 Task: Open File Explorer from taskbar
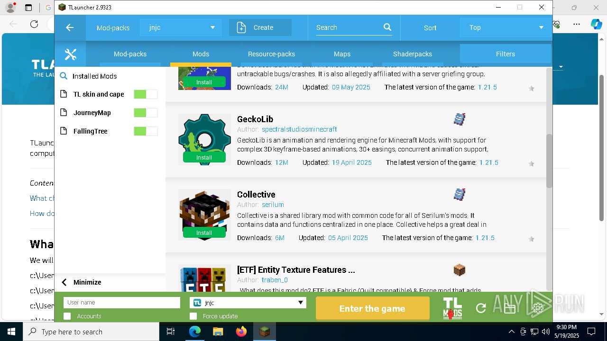click(218, 332)
